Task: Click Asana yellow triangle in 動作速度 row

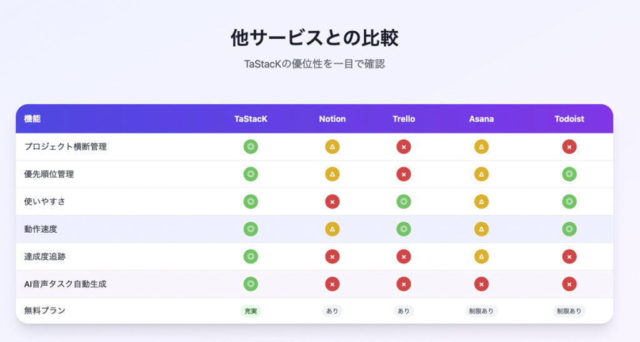Action: (481, 229)
